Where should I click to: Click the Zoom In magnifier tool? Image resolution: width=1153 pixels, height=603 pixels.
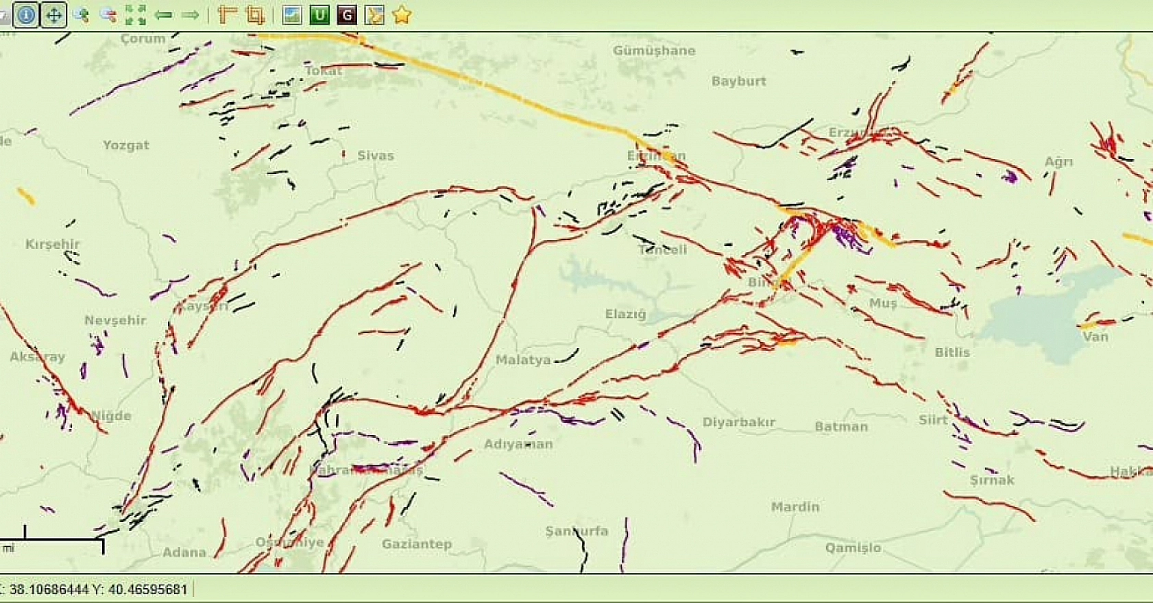[x=81, y=14]
